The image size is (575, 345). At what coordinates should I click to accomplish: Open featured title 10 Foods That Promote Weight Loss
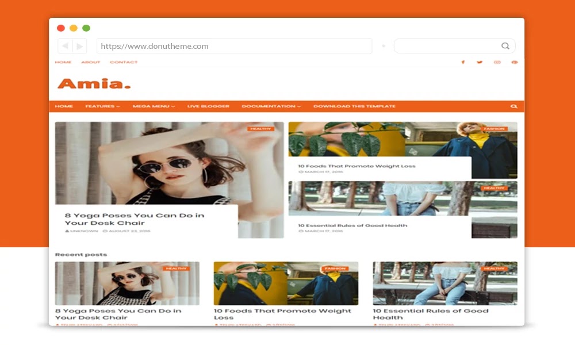coord(357,166)
